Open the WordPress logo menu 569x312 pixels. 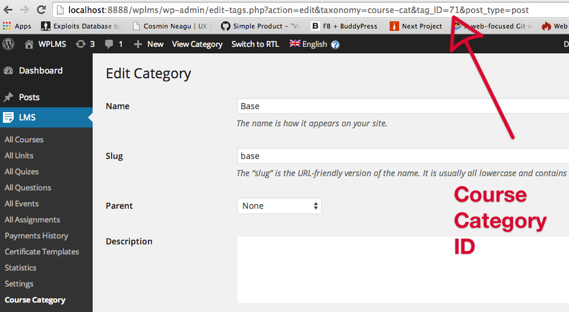pos(8,44)
